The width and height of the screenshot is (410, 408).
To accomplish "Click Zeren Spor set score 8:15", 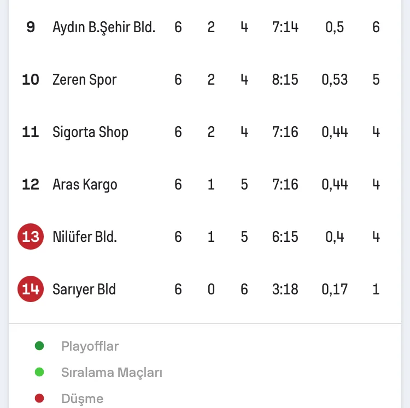I will point(285,80).
